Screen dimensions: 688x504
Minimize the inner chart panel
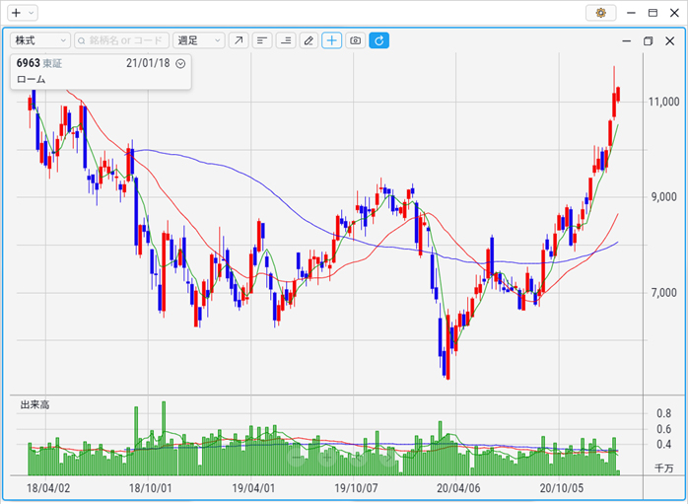627,40
